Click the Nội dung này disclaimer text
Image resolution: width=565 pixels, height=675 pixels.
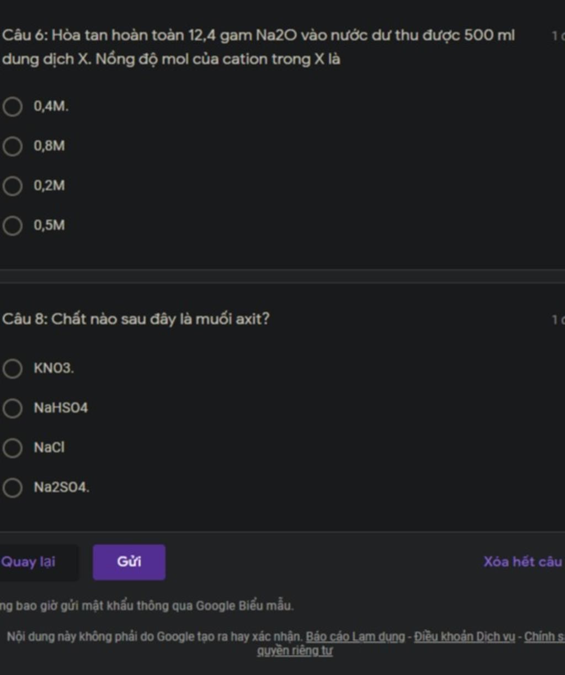coord(155,636)
